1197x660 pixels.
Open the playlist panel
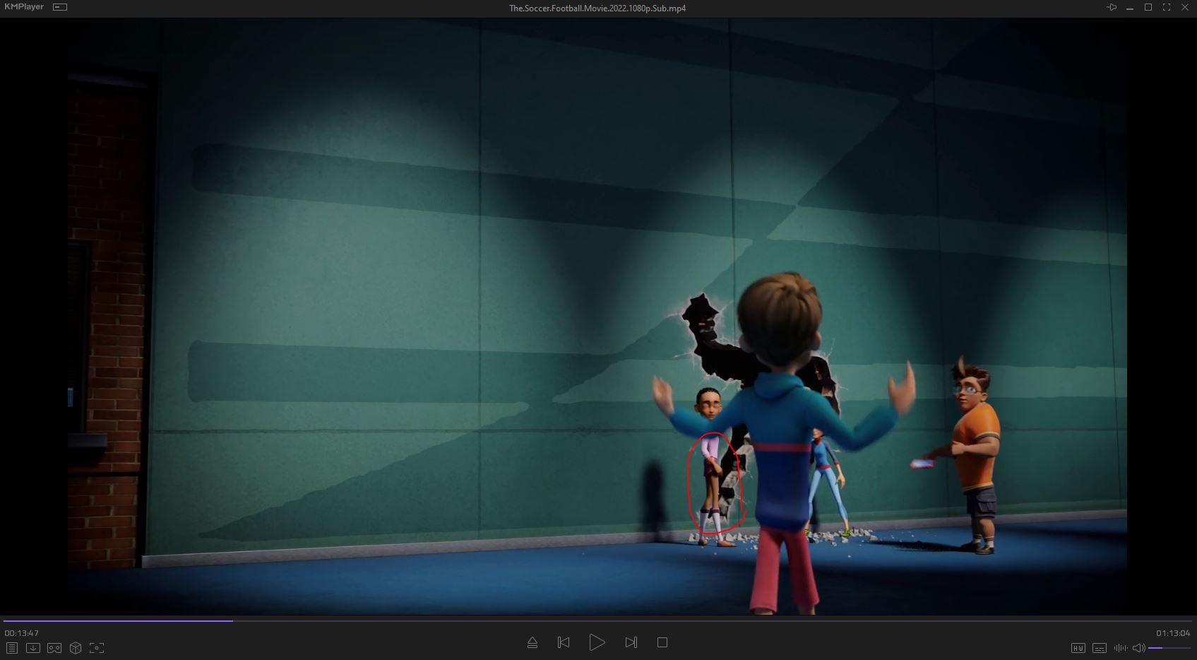click(12, 647)
